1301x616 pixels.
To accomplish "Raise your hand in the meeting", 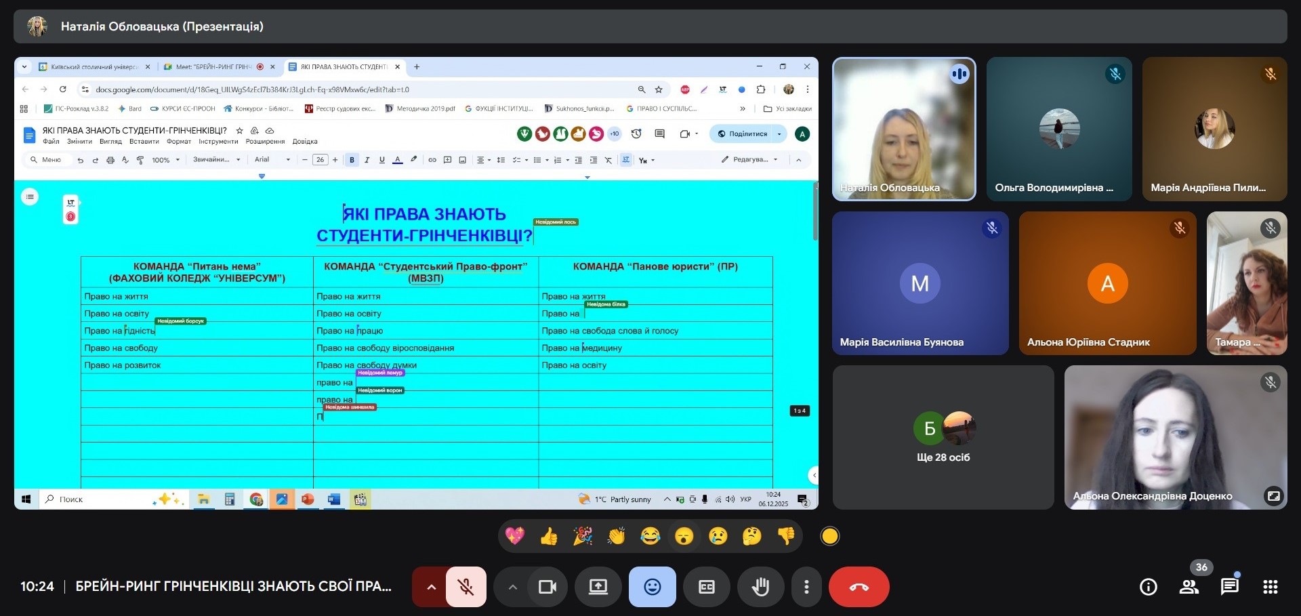I will (x=760, y=587).
